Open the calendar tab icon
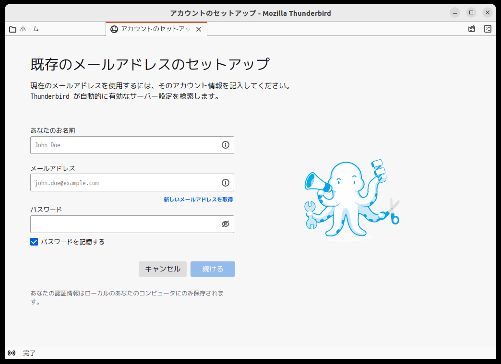 [472, 29]
